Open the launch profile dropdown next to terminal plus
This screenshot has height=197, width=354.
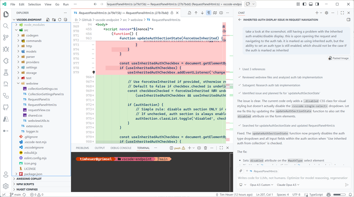pos(194,148)
